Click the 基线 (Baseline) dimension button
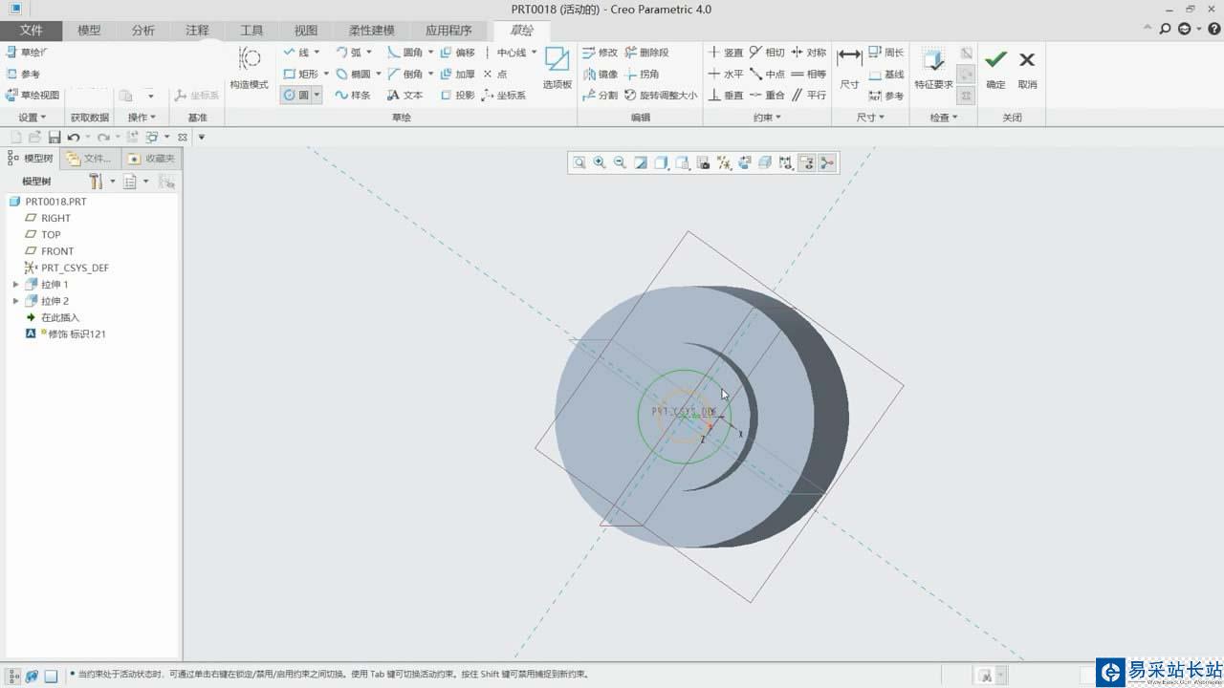Image resolution: width=1224 pixels, height=688 pixels. click(x=885, y=74)
